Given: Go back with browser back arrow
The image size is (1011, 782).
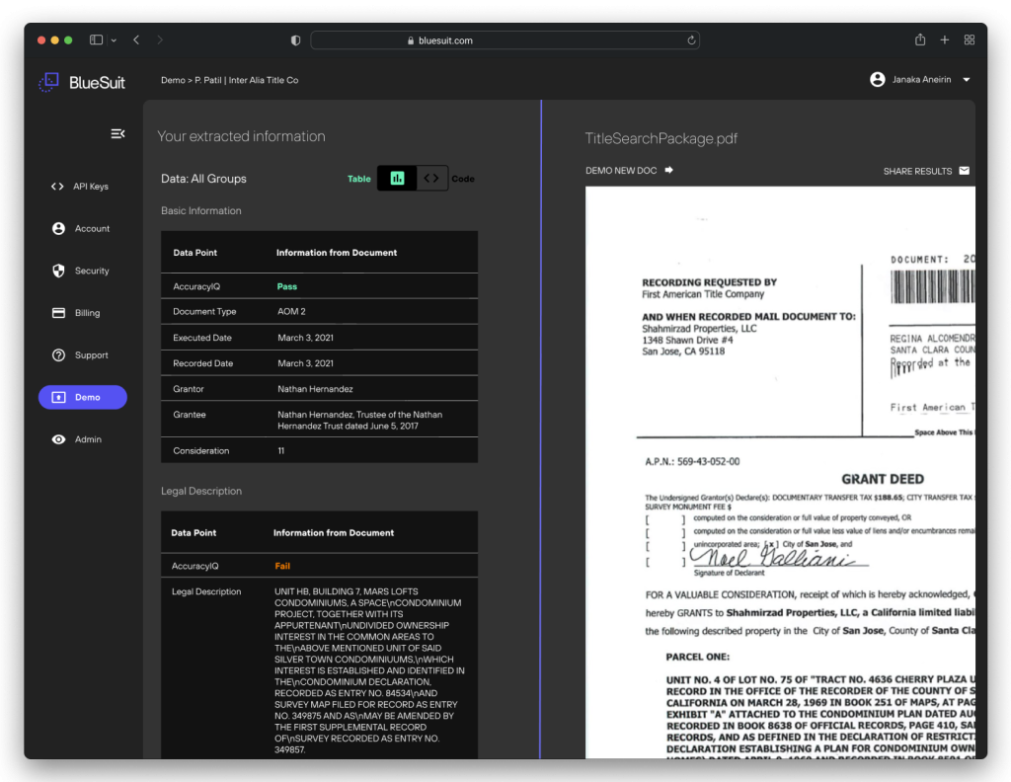Looking at the screenshot, I should [136, 39].
